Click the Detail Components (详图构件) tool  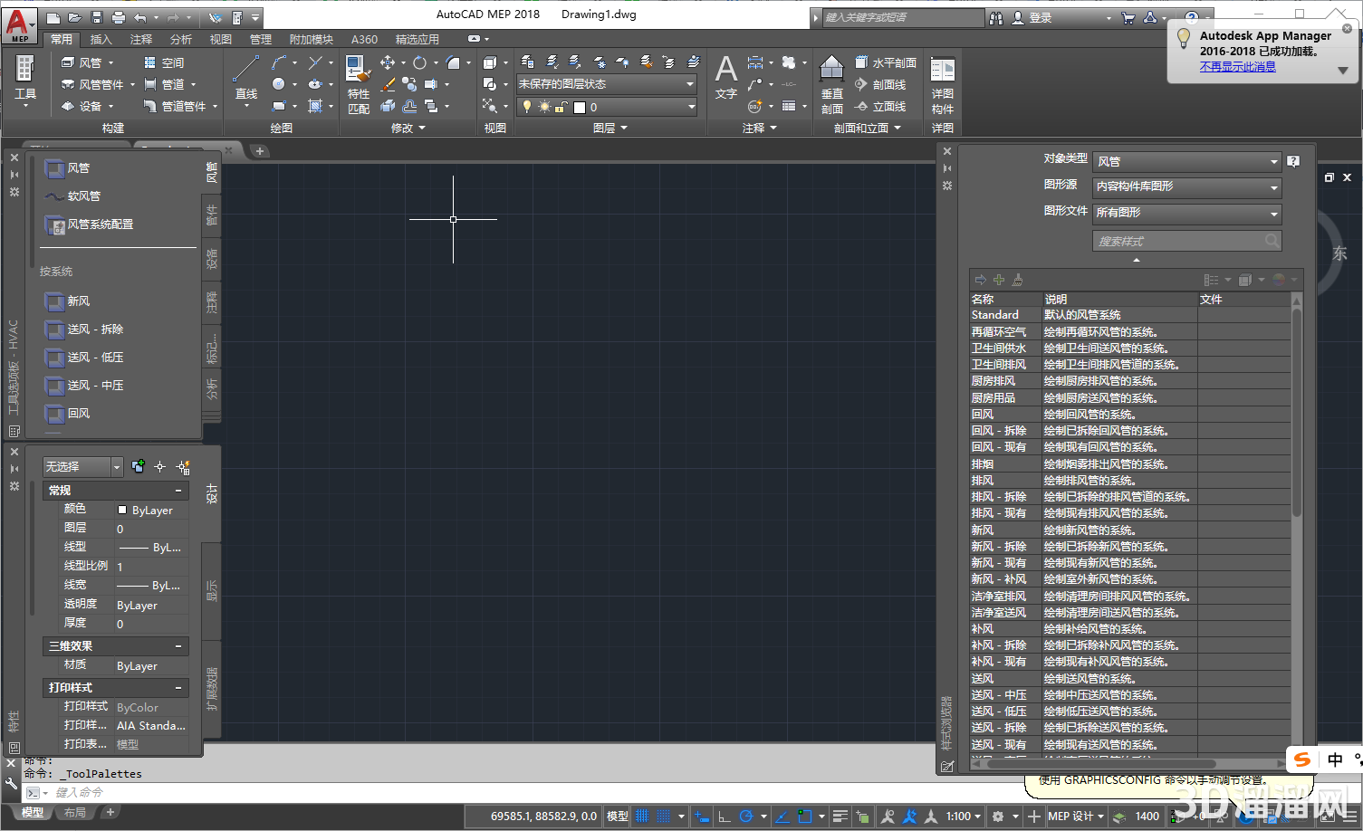[x=943, y=86]
